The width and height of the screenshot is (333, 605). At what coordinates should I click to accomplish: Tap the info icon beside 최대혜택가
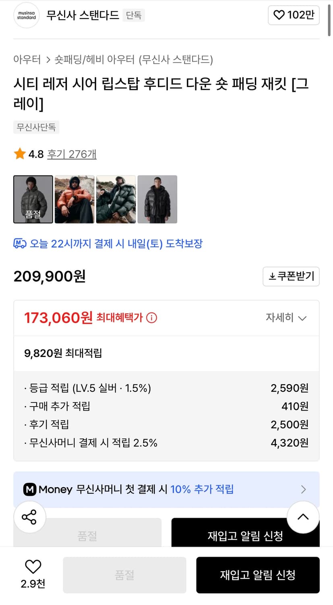[151, 318]
